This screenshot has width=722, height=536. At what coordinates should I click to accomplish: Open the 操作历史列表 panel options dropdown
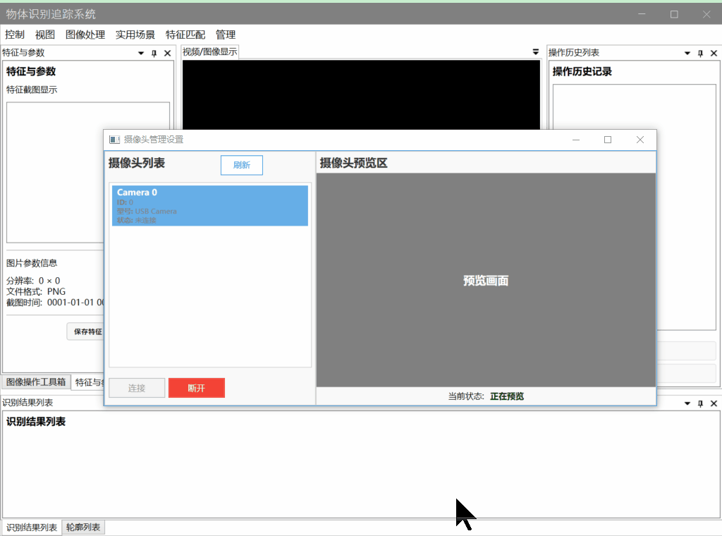687,54
